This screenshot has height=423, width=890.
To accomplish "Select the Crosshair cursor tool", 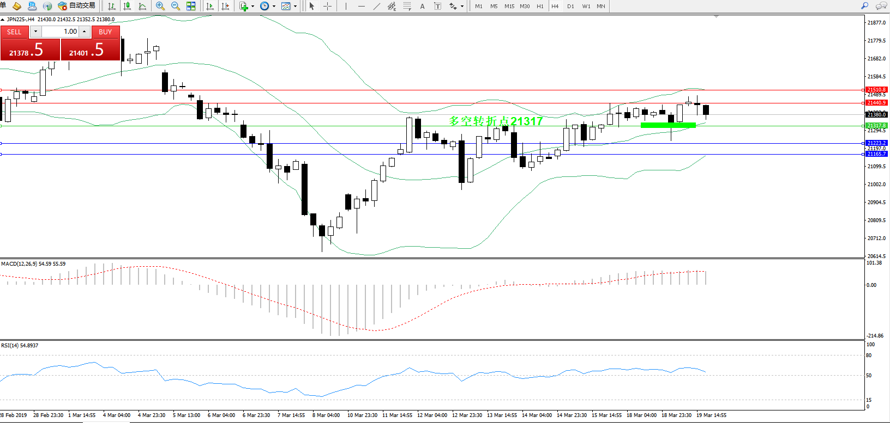I will point(328,6).
